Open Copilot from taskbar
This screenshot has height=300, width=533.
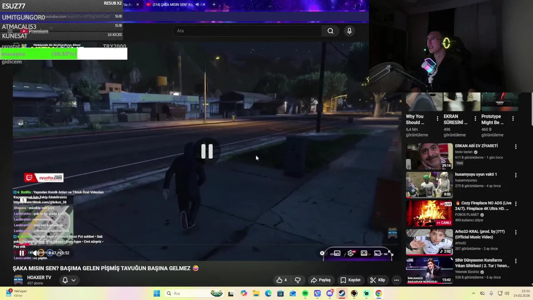(x=244, y=293)
